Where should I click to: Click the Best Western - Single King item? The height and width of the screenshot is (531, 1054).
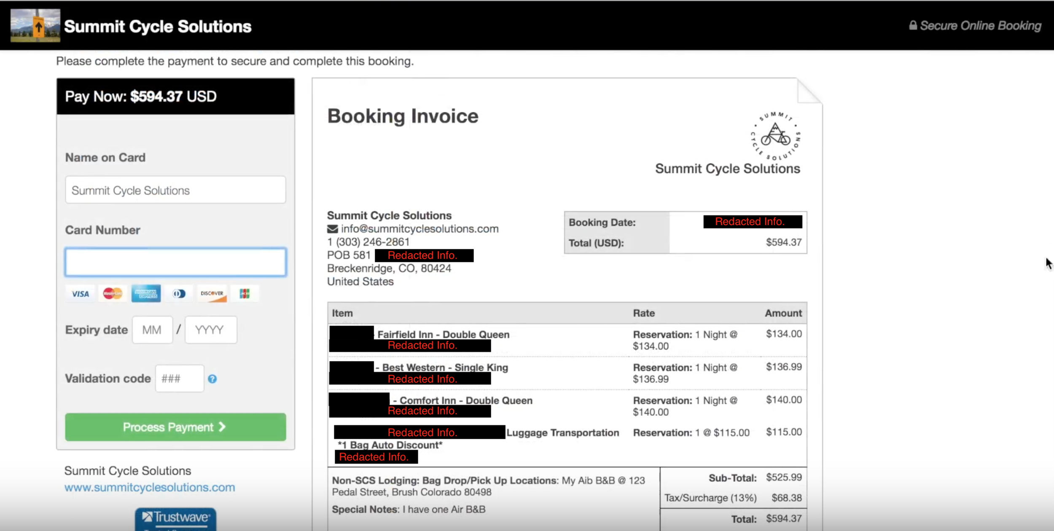pos(445,367)
